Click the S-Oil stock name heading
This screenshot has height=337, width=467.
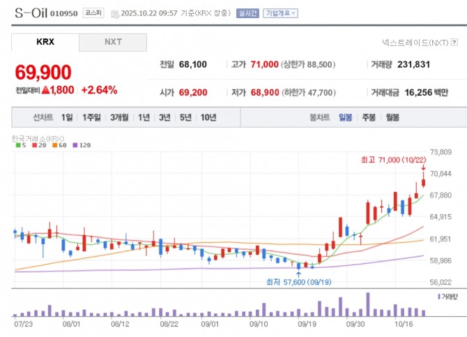[x=31, y=13]
